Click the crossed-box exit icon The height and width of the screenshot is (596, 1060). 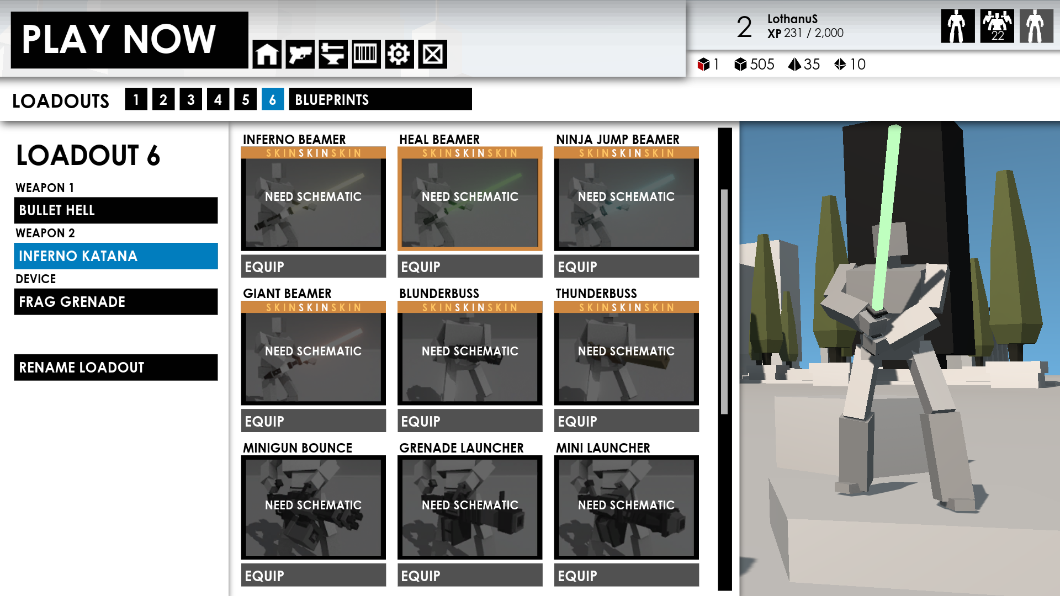(432, 54)
